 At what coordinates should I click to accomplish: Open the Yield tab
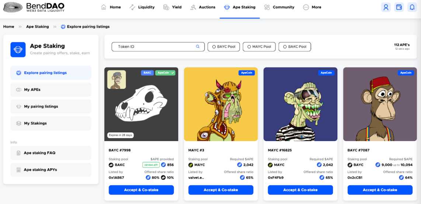coord(172,7)
